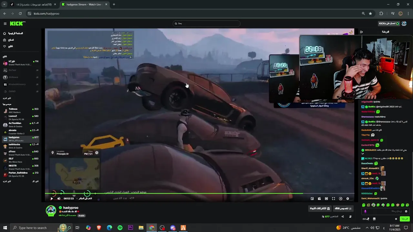Click hadyproo streamer avatar below video
The image size is (413, 232).
[51, 210]
